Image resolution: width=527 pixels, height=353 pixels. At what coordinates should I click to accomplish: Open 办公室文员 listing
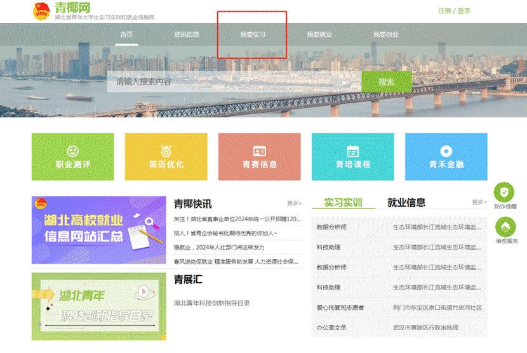(x=331, y=328)
